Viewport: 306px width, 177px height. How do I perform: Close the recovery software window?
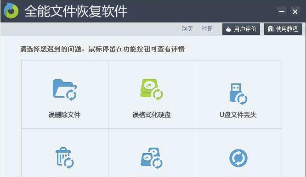pos(295,11)
